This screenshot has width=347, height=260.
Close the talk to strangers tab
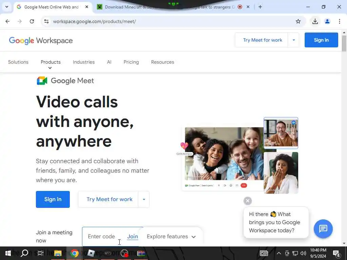point(248,7)
